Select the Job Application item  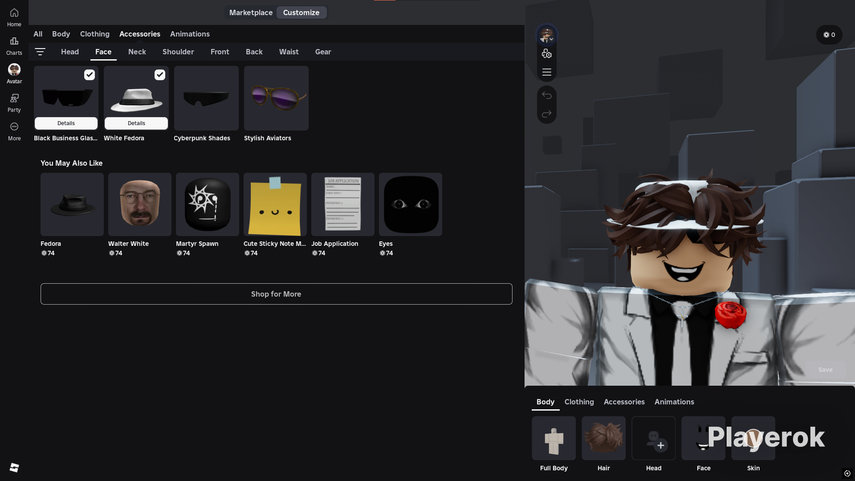(x=343, y=204)
